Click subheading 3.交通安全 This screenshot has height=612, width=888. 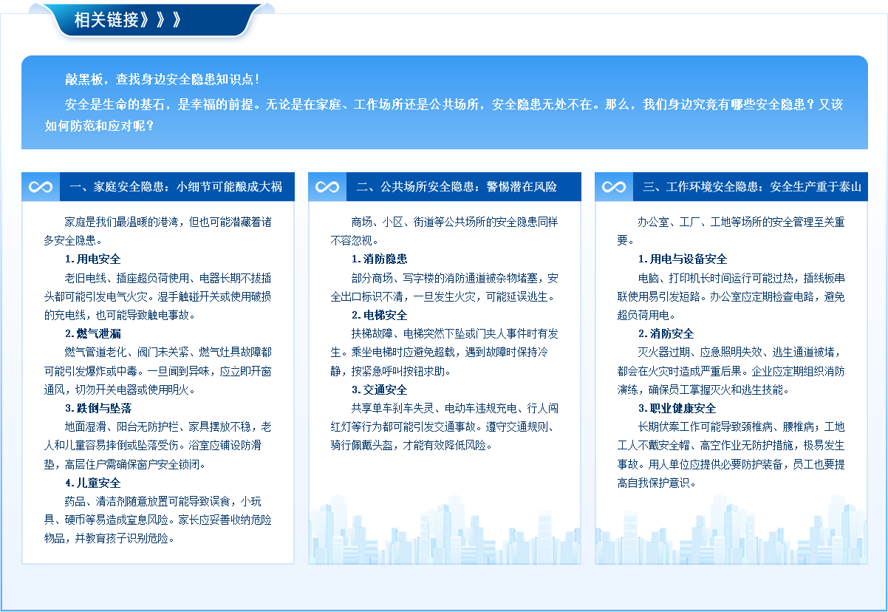click(x=380, y=390)
